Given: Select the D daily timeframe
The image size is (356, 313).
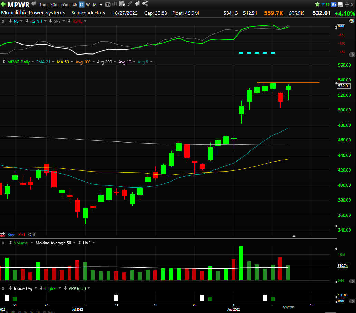Looking at the screenshot, I should pos(81,4).
